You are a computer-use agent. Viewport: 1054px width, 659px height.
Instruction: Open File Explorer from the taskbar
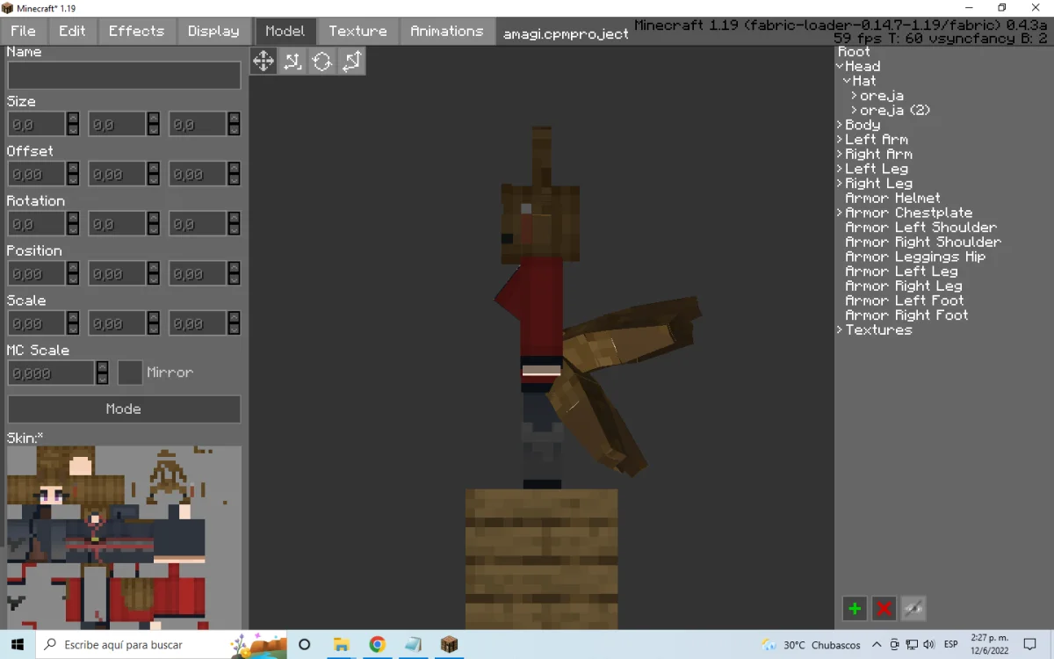341,644
